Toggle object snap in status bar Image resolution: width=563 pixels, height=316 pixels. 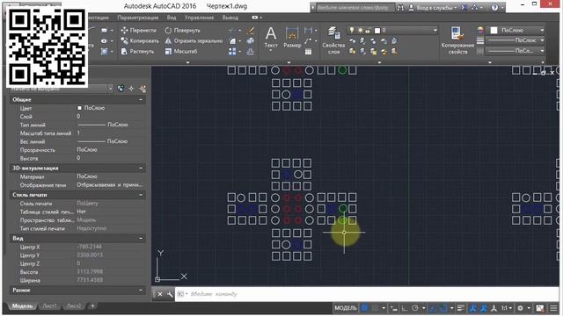click(443, 308)
